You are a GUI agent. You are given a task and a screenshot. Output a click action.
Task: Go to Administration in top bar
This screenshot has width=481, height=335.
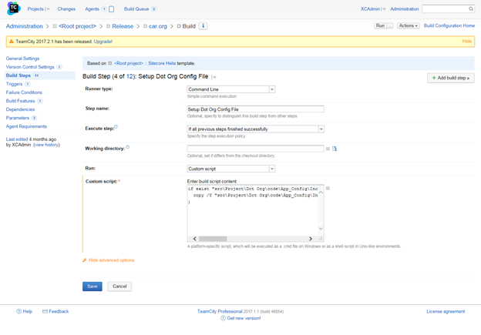click(x=405, y=9)
